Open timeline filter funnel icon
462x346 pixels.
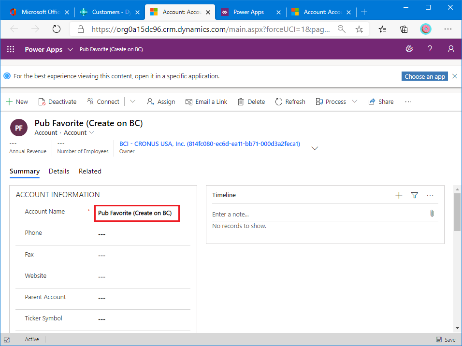click(414, 195)
